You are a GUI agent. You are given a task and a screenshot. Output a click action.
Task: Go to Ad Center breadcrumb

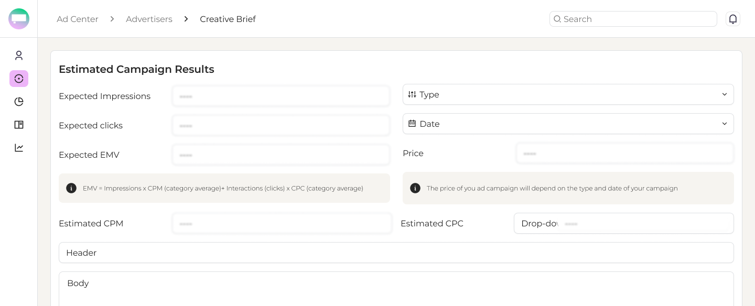coord(78,19)
